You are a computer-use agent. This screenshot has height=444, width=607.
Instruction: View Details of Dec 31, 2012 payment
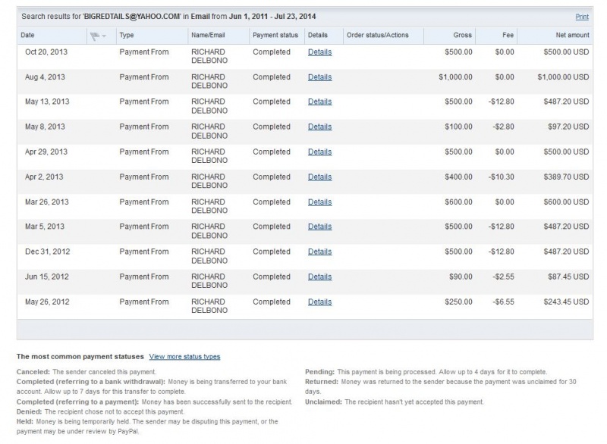click(x=319, y=252)
